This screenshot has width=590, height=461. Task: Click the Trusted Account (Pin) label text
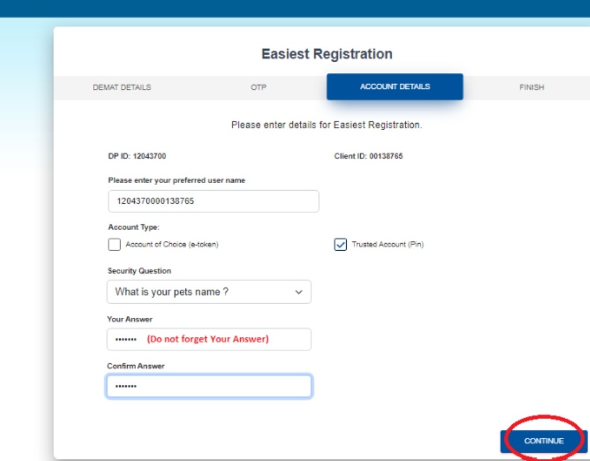(x=387, y=245)
